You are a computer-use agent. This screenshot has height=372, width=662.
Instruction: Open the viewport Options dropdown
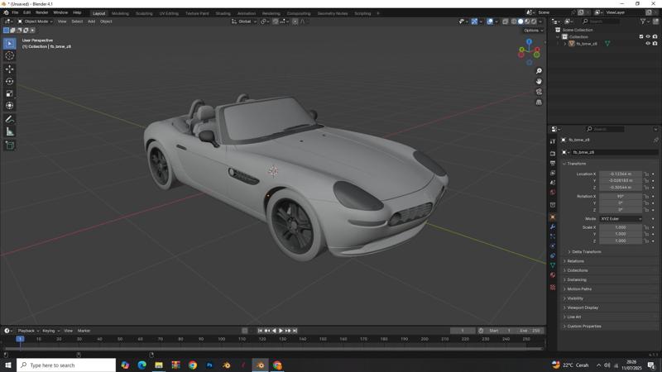[533, 31]
